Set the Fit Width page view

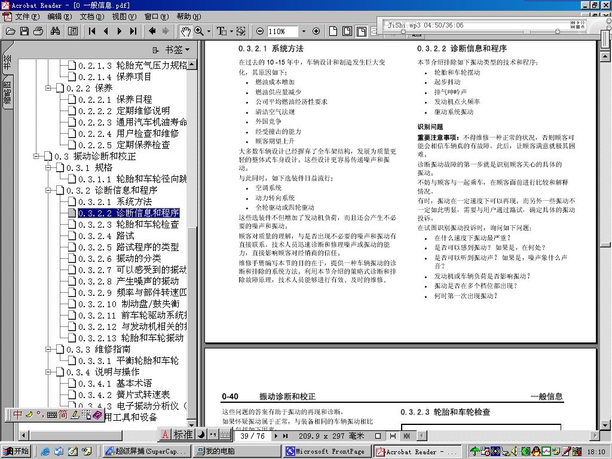(x=362, y=31)
